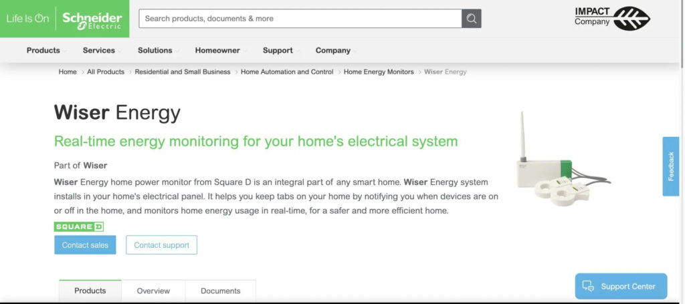This screenshot has width=685, height=304.
Task: Open Support Center chat icon
Action: coord(588,286)
